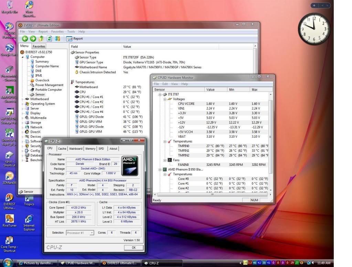Launch 3DMark06 from the desktop
The image size is (352, 267).
point(9,178)
